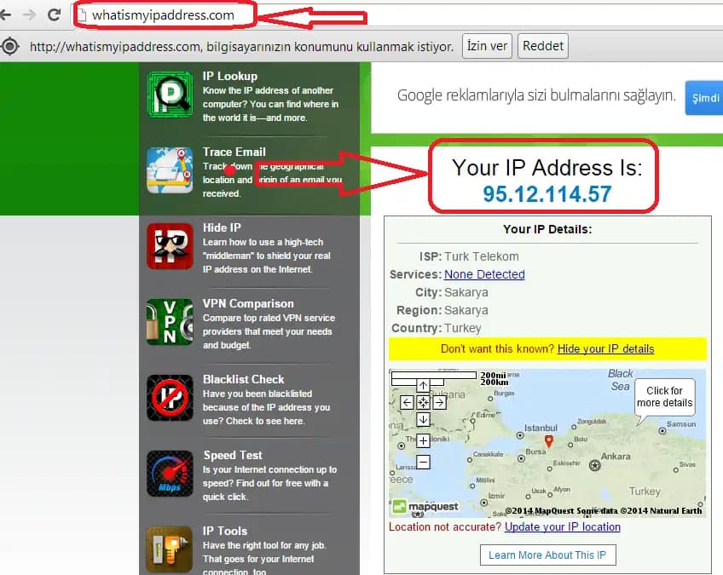Open the Trace Email map icon
This screenshot has width=723, height=575.
(x=170, y=170)
